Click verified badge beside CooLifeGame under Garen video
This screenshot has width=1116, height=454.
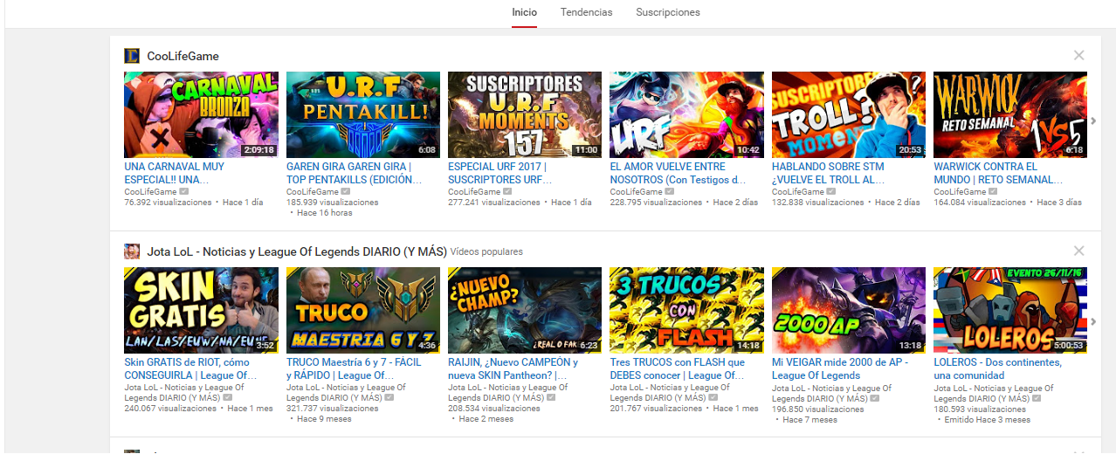click(x=346, y=191)
